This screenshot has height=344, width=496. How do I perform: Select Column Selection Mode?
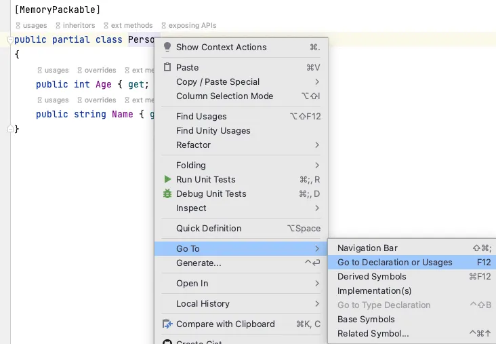click(x=224, y=96)
